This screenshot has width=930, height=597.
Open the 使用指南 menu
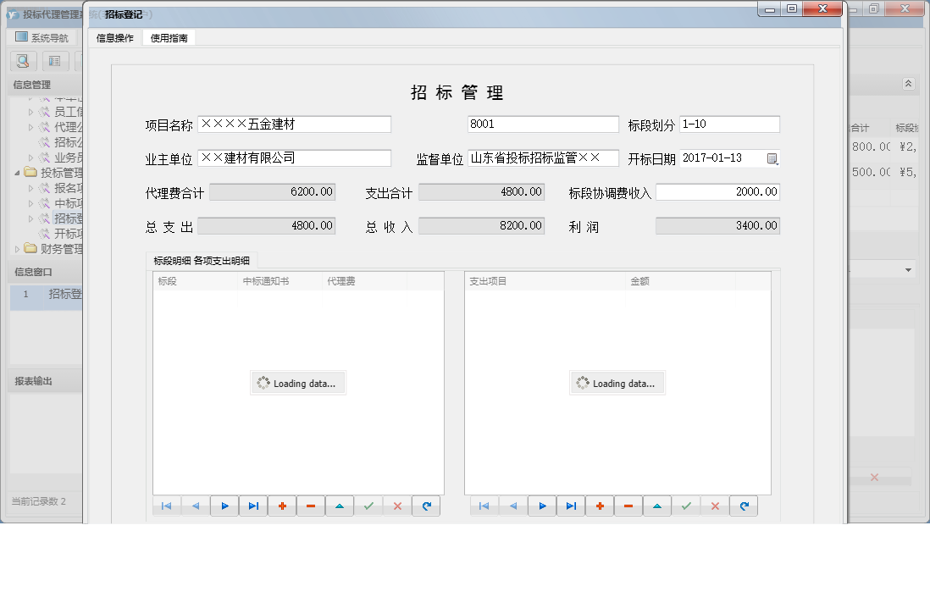pyautogui.click(x=169, y=38)
